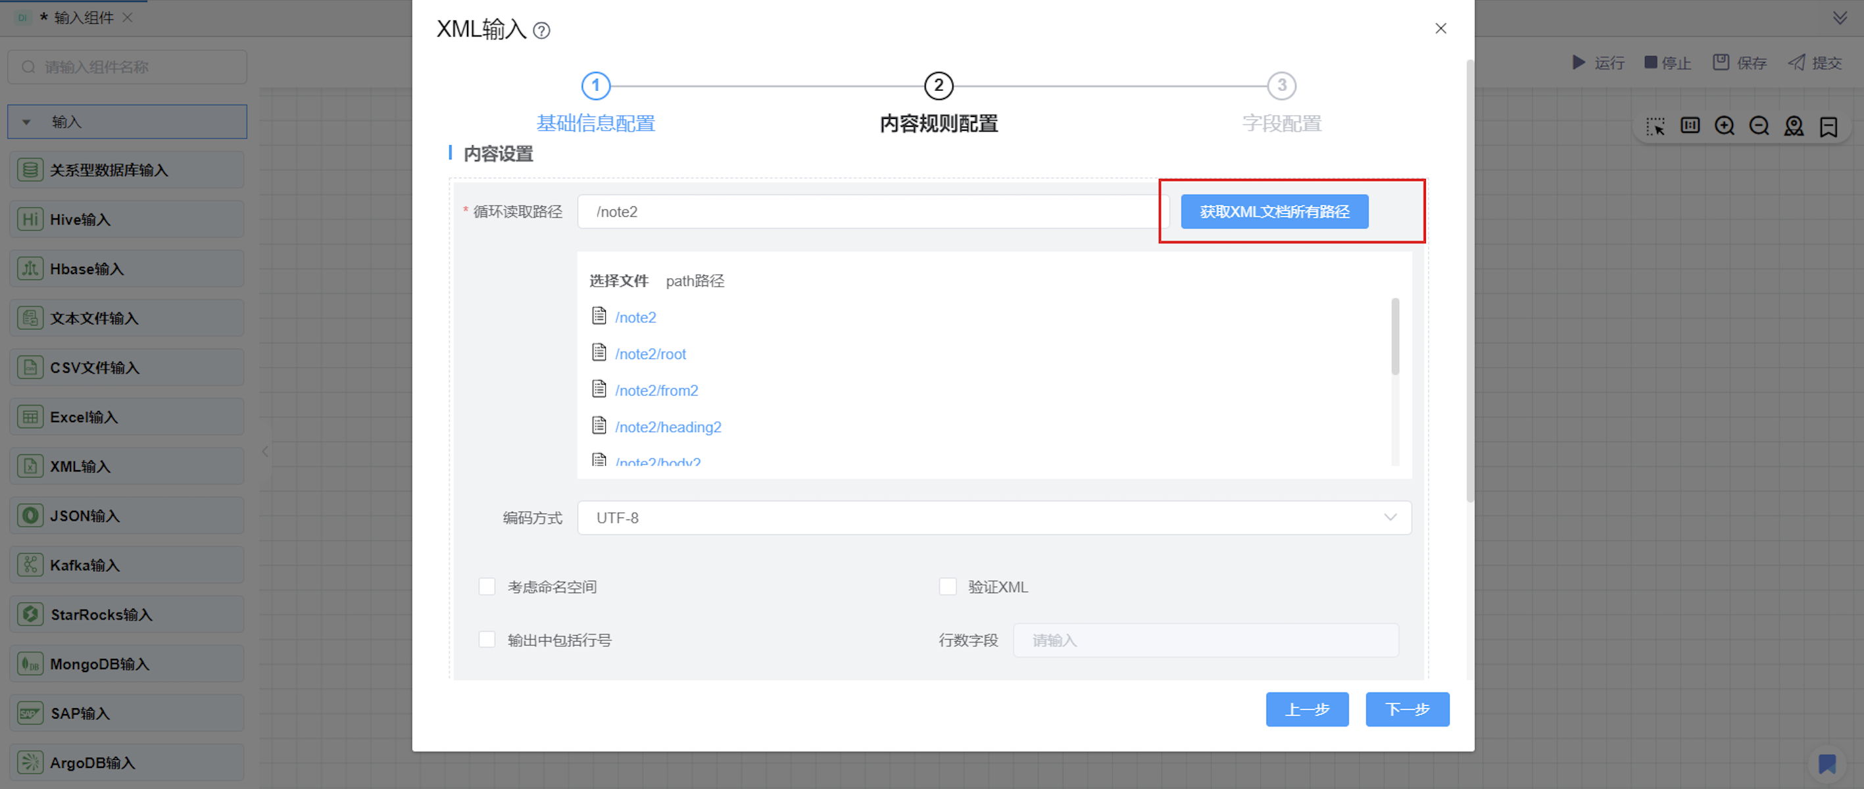The image size is (1864, 789).
Task: Click the run (运行) play icon
Action: coord(1578,62)
